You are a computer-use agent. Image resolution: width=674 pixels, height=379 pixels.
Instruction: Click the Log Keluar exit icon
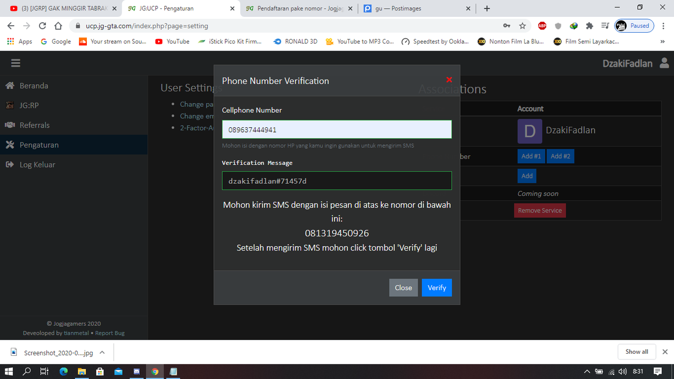[9, 164]
